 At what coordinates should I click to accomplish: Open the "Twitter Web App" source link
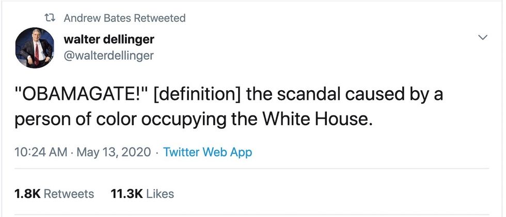pos(208,153)
